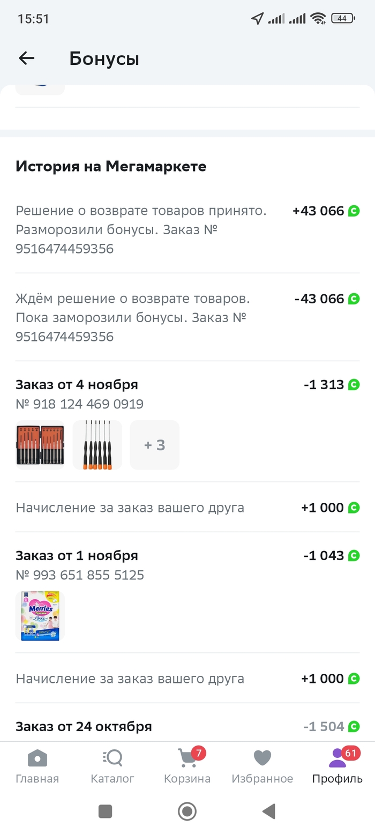Viewport: 375px width, 834px height.
Task: Open the order Заказ от 24 октября
Action: click(x=84, y=726)
